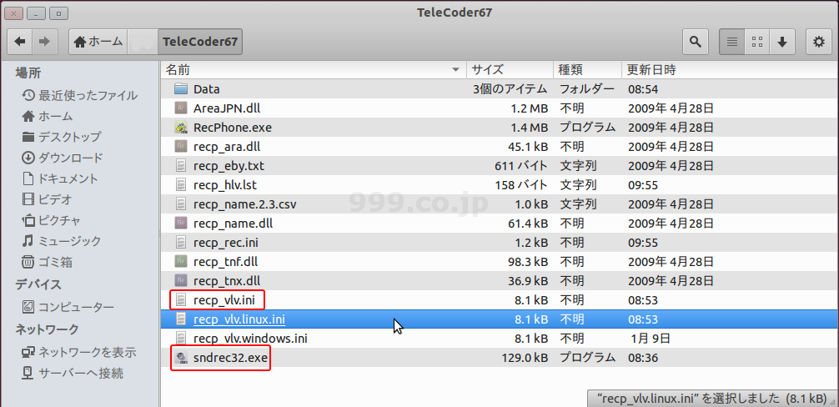Click the folder name Data
Screen dimensions: 839x407
click(207, 88)
